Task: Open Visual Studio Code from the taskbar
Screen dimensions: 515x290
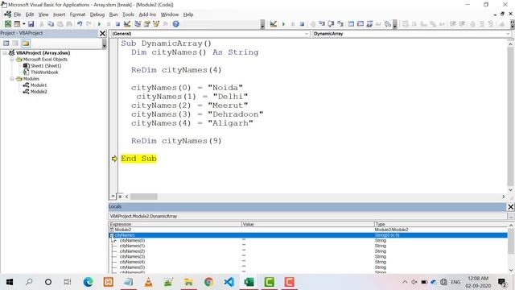Action: point(229,282)
